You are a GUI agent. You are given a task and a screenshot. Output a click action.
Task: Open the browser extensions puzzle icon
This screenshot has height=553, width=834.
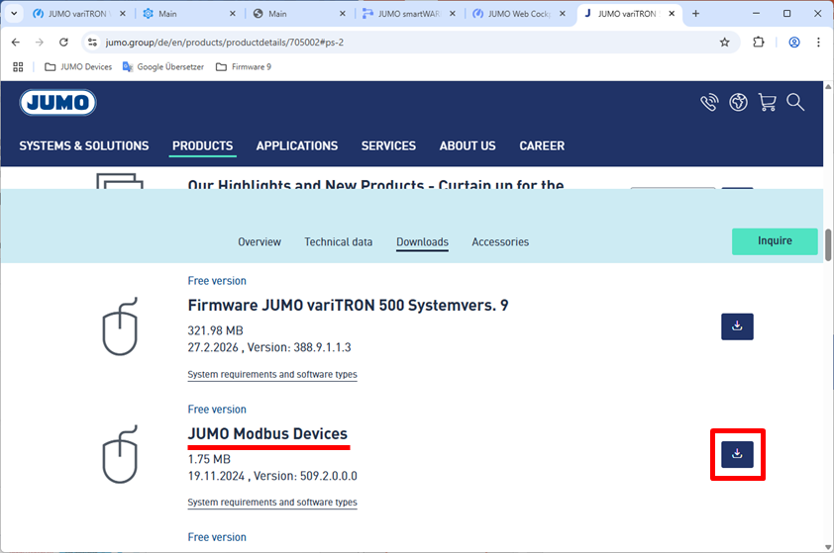[759, 42]
